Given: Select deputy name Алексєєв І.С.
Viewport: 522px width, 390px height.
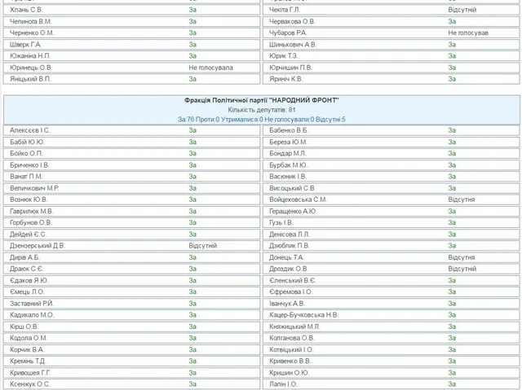Looking at the screenshot, I should click(x=30, y=130).
